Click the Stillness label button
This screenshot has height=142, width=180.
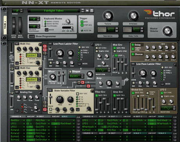(x=133, y=24)
